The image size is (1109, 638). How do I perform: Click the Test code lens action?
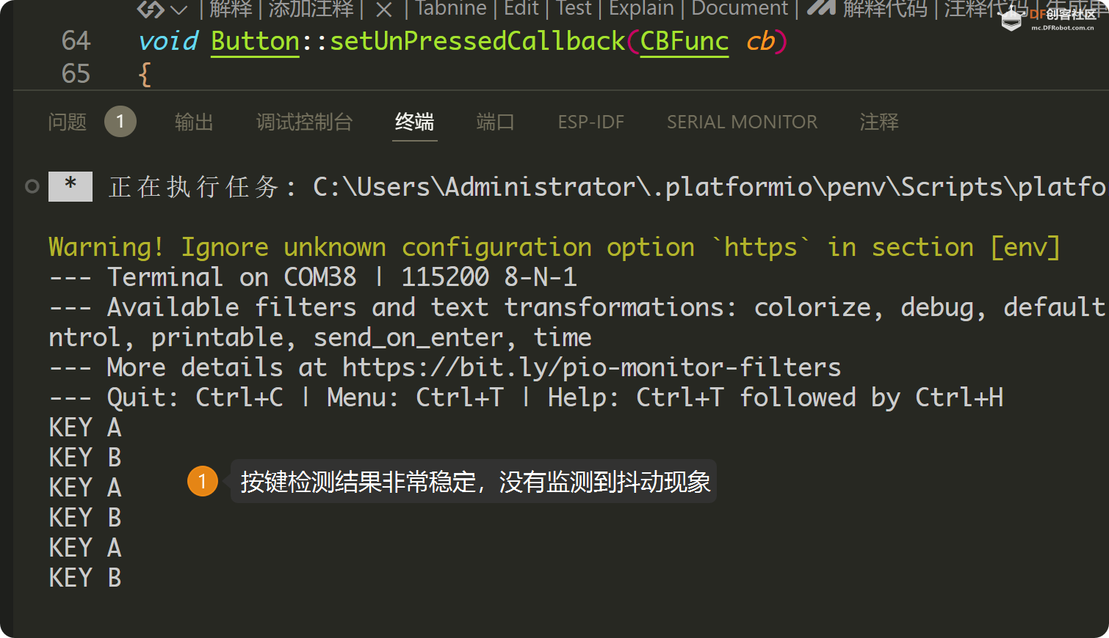(574, 9)
